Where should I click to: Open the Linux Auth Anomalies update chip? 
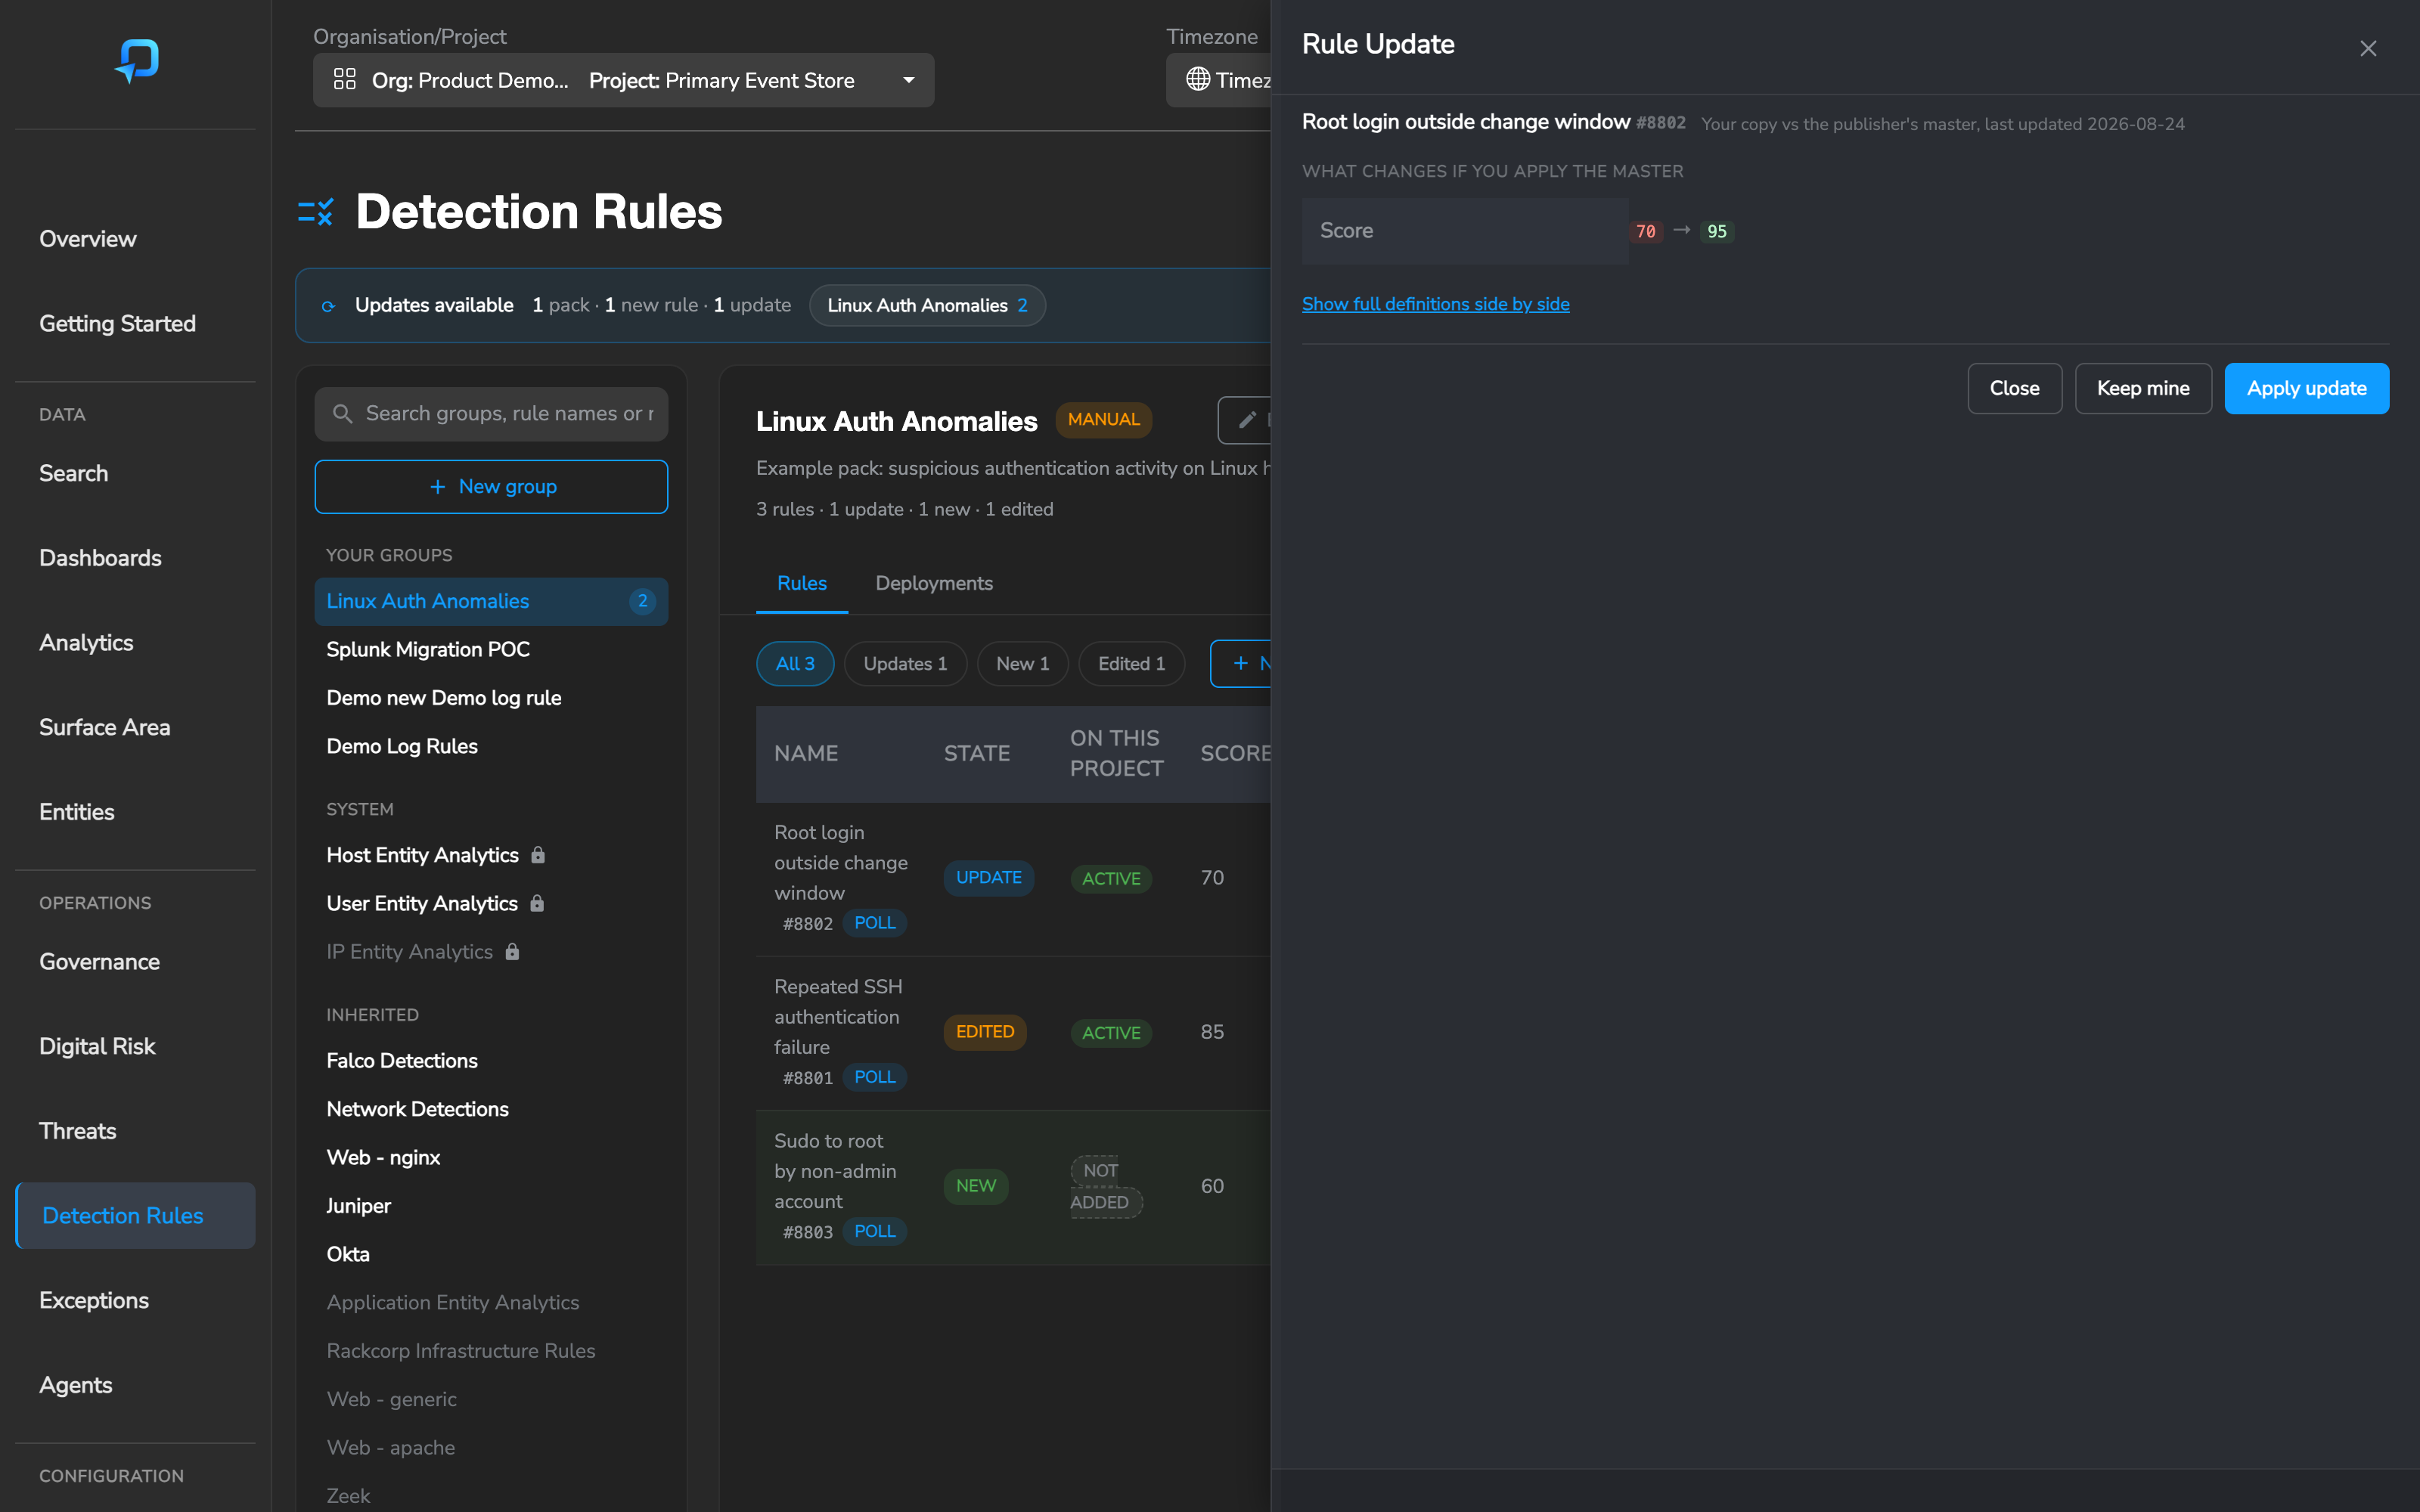[x=927, y=305]
